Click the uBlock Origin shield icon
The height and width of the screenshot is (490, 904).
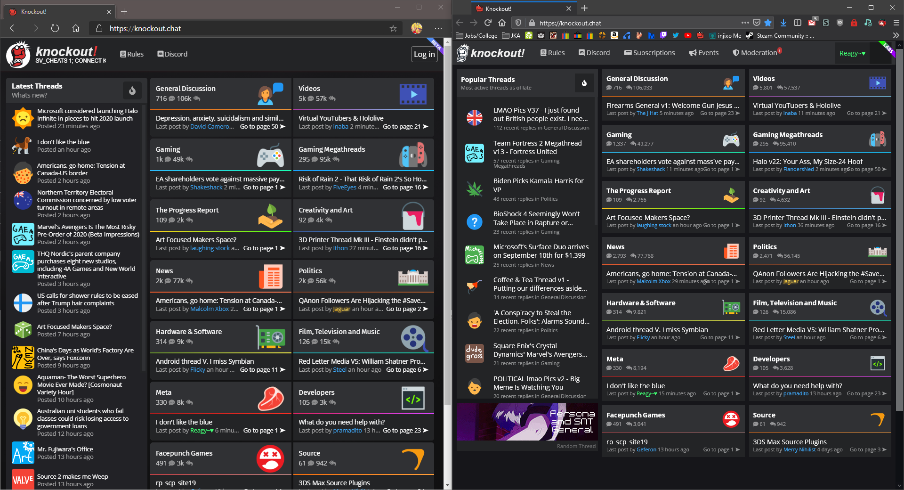pyautogui.click(x=839, y=23)
